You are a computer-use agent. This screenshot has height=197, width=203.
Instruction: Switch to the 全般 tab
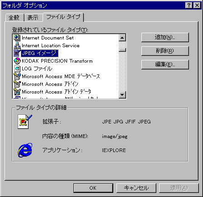[14, 18]
